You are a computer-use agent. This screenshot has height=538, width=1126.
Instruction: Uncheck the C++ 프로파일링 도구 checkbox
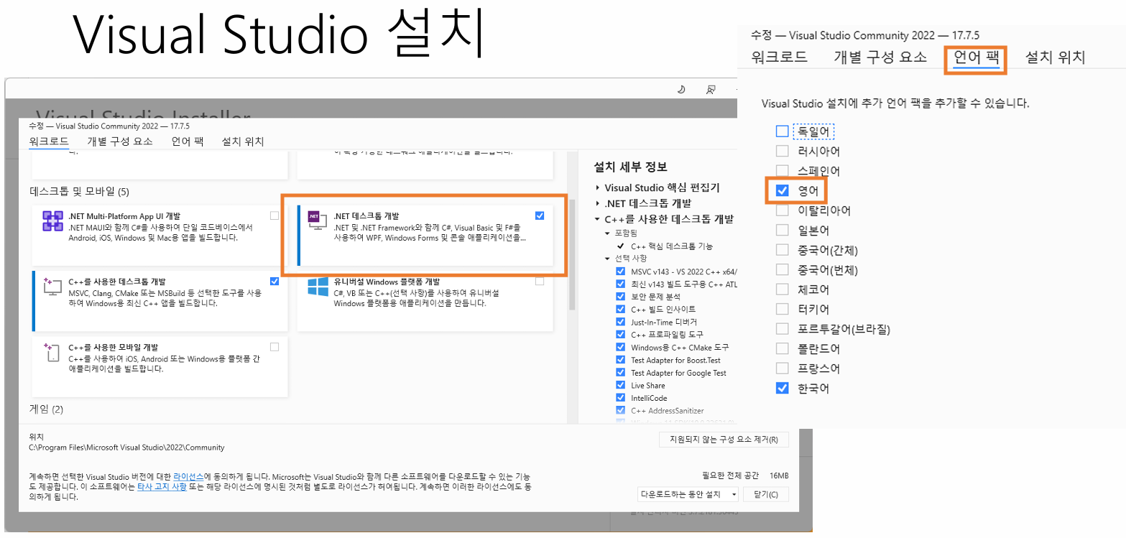click(621, 335)
